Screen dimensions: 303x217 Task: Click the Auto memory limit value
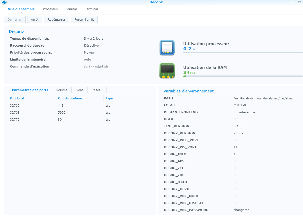pyautogui.click(x=88, y=60)
